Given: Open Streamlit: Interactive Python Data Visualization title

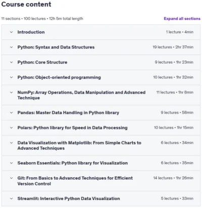Looking at the screenshot, I should 69,198.
